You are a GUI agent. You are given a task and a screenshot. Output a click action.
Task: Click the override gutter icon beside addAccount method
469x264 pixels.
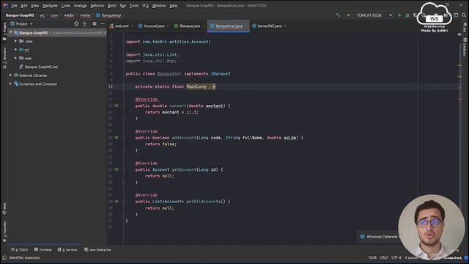[117, 138]
